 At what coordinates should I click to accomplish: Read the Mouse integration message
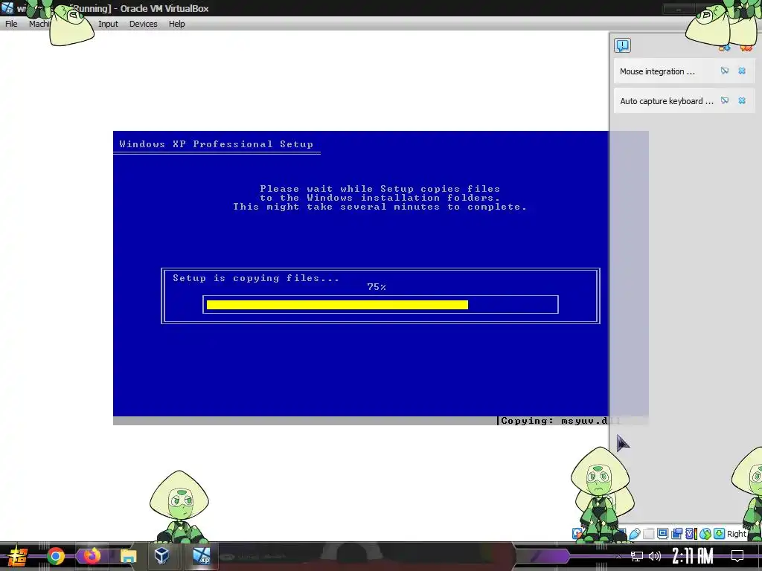[657, 71]
